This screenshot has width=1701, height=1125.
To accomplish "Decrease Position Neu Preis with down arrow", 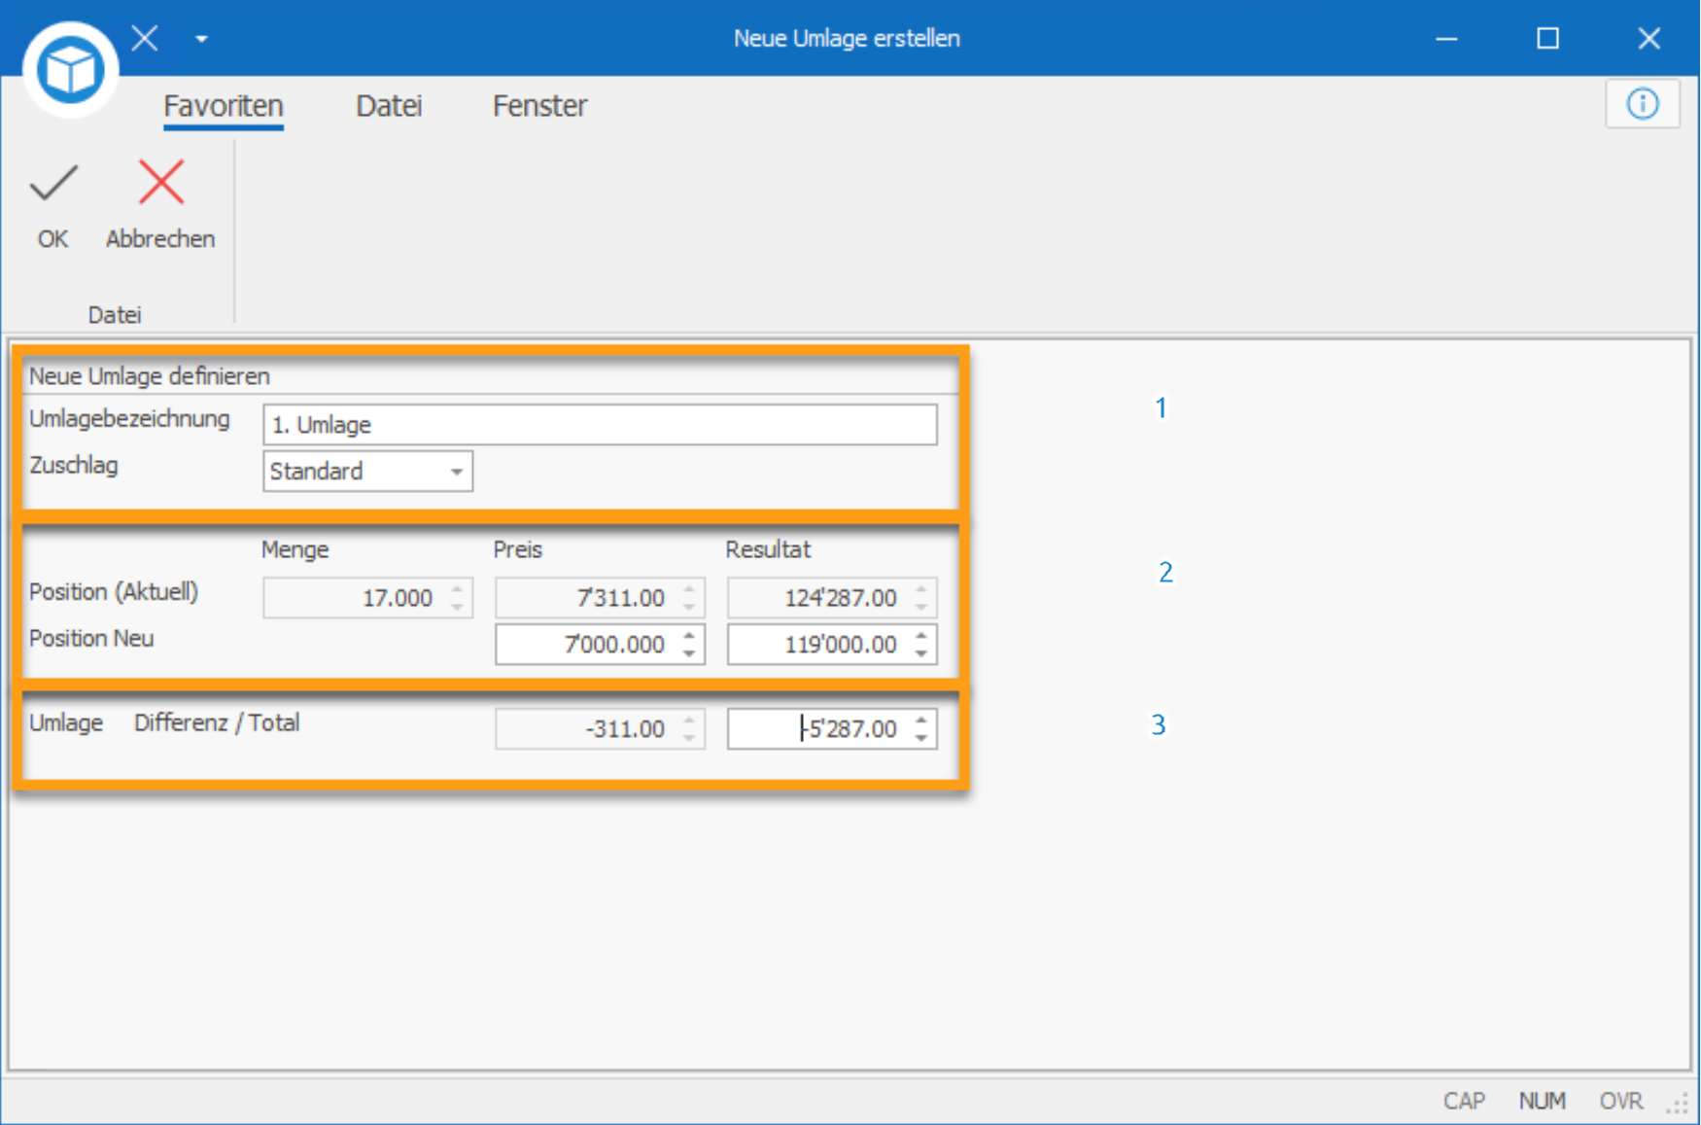I will (689, 654).
